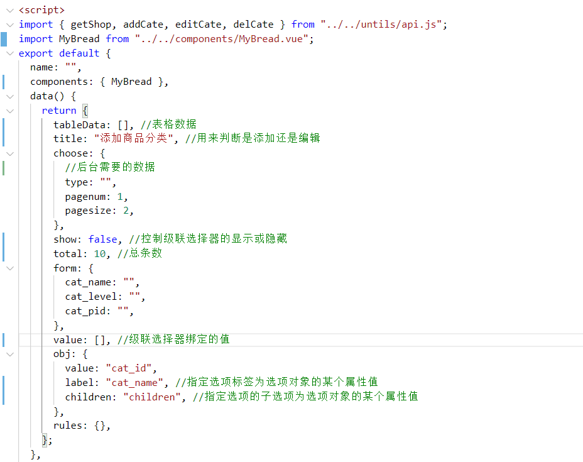Screen dimensions: 583x462
Task: Collapse the form object block
Action: pos(9,268)
